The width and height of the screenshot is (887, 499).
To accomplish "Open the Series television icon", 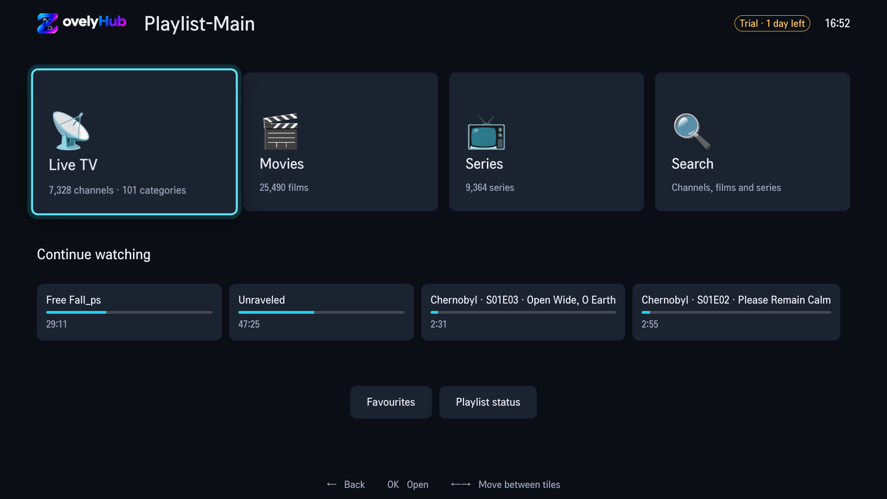I will click(x=486, y=133).
